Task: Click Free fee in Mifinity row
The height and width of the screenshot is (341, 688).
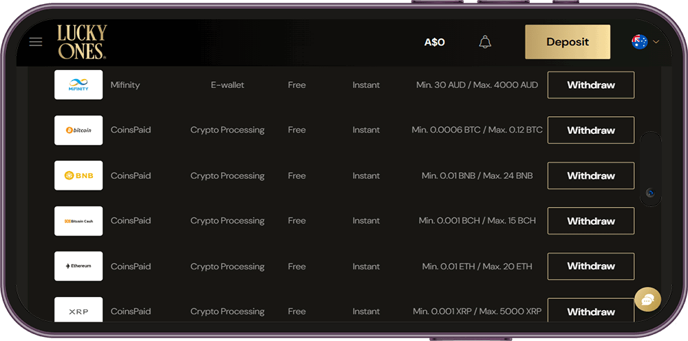Action: (297, 85)
